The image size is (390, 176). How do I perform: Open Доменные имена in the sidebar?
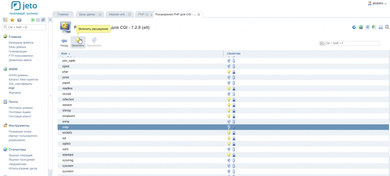click(x=20, y=60)
